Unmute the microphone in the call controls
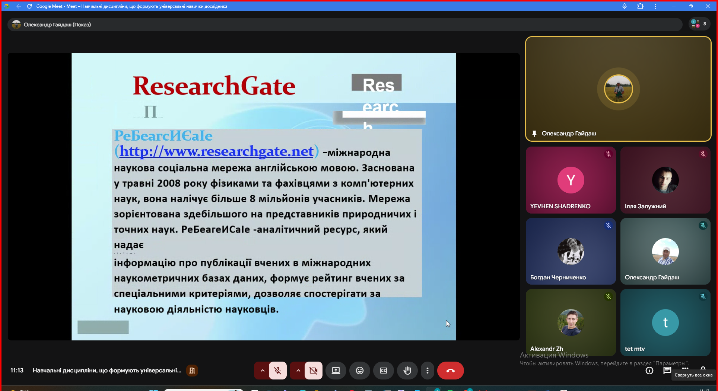Viewport: 718px width, 391px height. (277, 371)
